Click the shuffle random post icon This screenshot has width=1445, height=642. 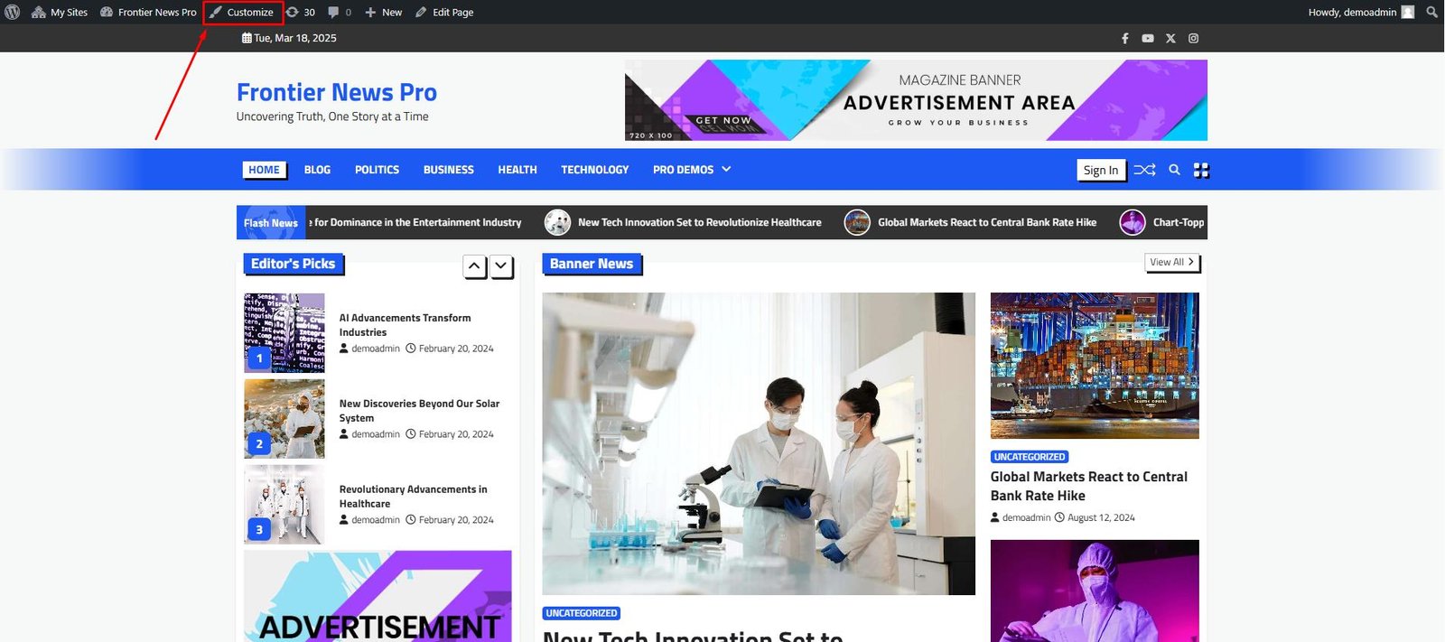click(1145, 170)
